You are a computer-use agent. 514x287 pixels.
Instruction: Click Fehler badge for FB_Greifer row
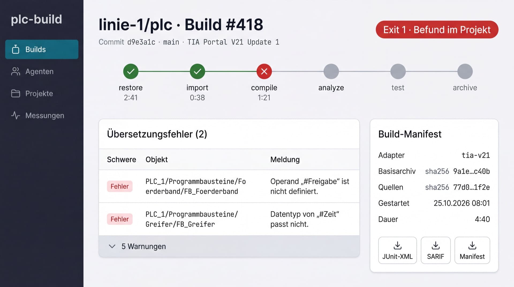(120, 219)
